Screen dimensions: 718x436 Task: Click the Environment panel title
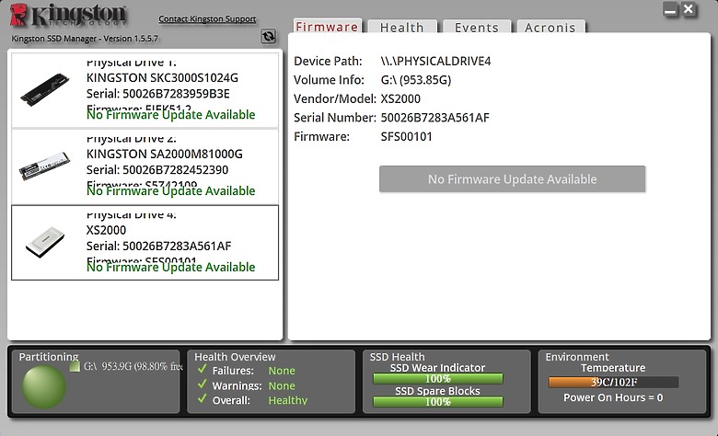pos(577,356)
